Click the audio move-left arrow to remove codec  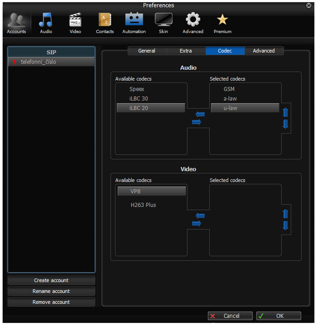(x=200, y=115)
